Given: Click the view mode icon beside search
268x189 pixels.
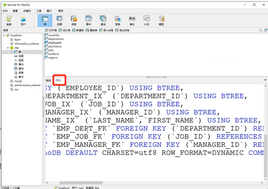Looking at the screenshot, I should [266, 30].
